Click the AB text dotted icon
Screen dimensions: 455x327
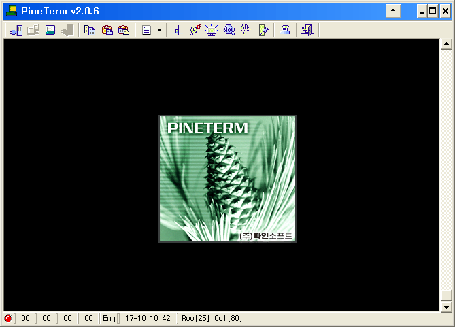click(x=246, y=30)
